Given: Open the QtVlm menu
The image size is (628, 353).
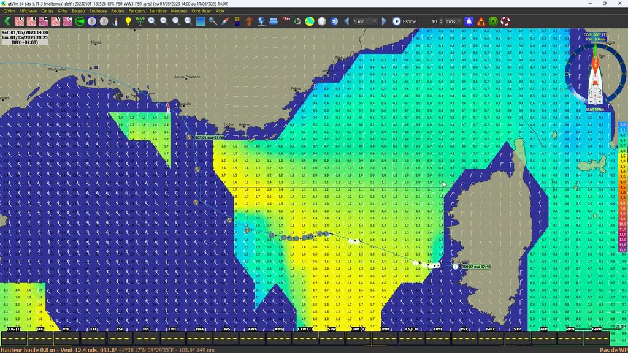Looking at the screenshot, I should [x=9, y=11].
